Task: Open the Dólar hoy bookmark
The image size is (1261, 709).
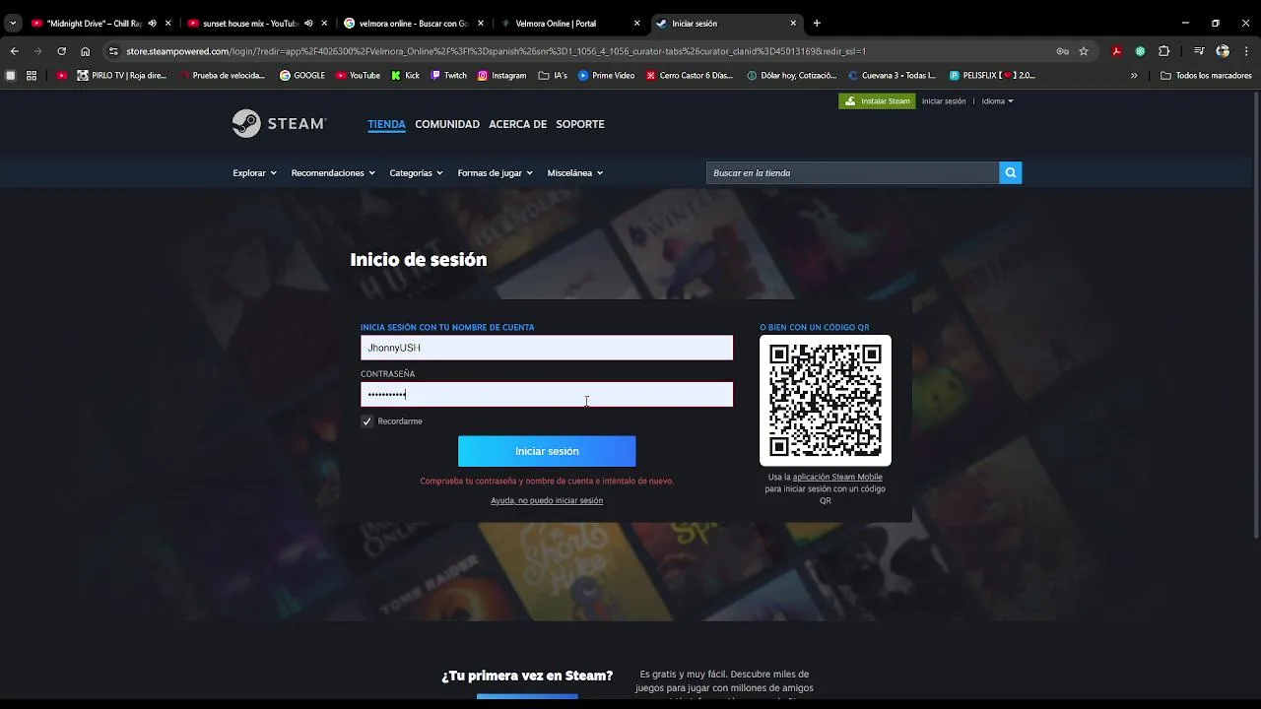Action: pyautogui.click(x=792, y=75)
